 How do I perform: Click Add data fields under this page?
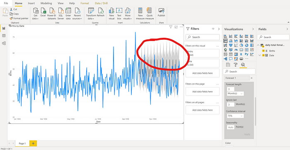[203, 92]
